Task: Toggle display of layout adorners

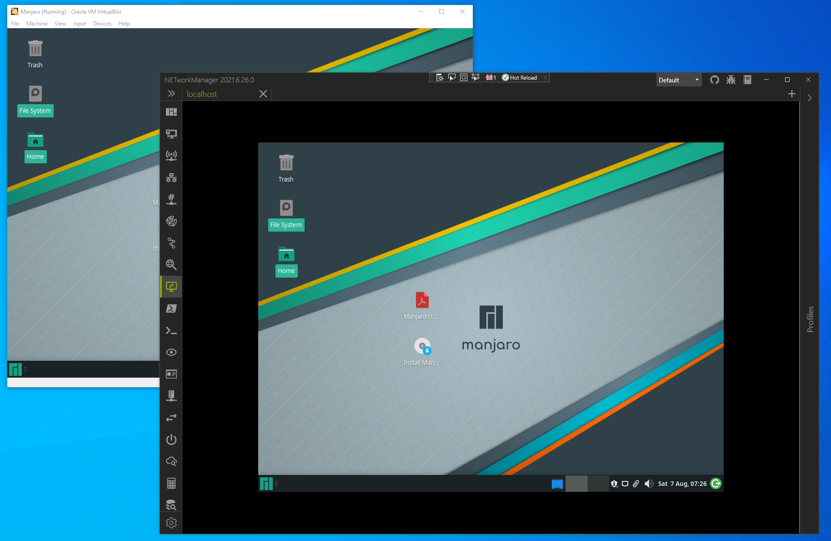Action: pos(464,77)
